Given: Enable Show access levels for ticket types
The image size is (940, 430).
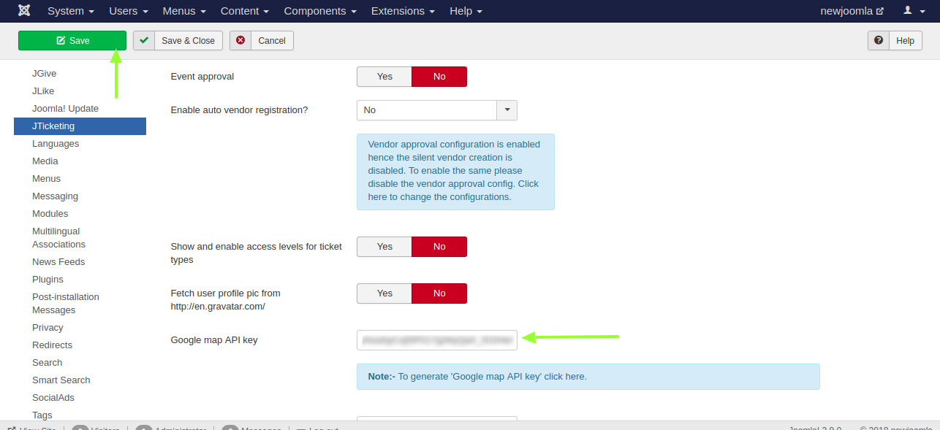Looking at the screenshot, I should tap(384, 247).
